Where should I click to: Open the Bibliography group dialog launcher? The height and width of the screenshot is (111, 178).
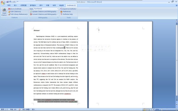tap(58, 17)
